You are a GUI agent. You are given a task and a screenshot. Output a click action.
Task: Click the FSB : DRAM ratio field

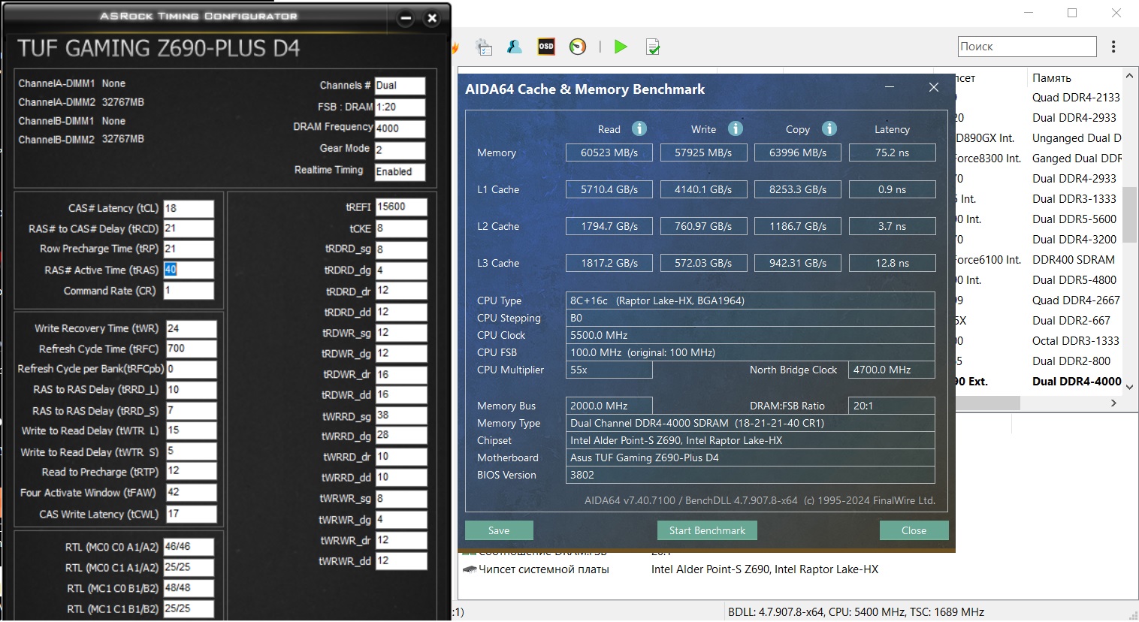(400, 107)
